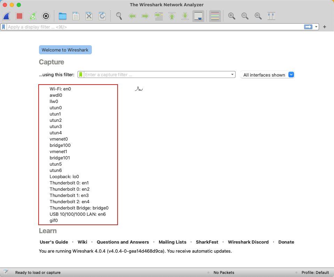Open the User's Guide link
The width and height of the screenshot is (334, 277).
coord(54,242)
